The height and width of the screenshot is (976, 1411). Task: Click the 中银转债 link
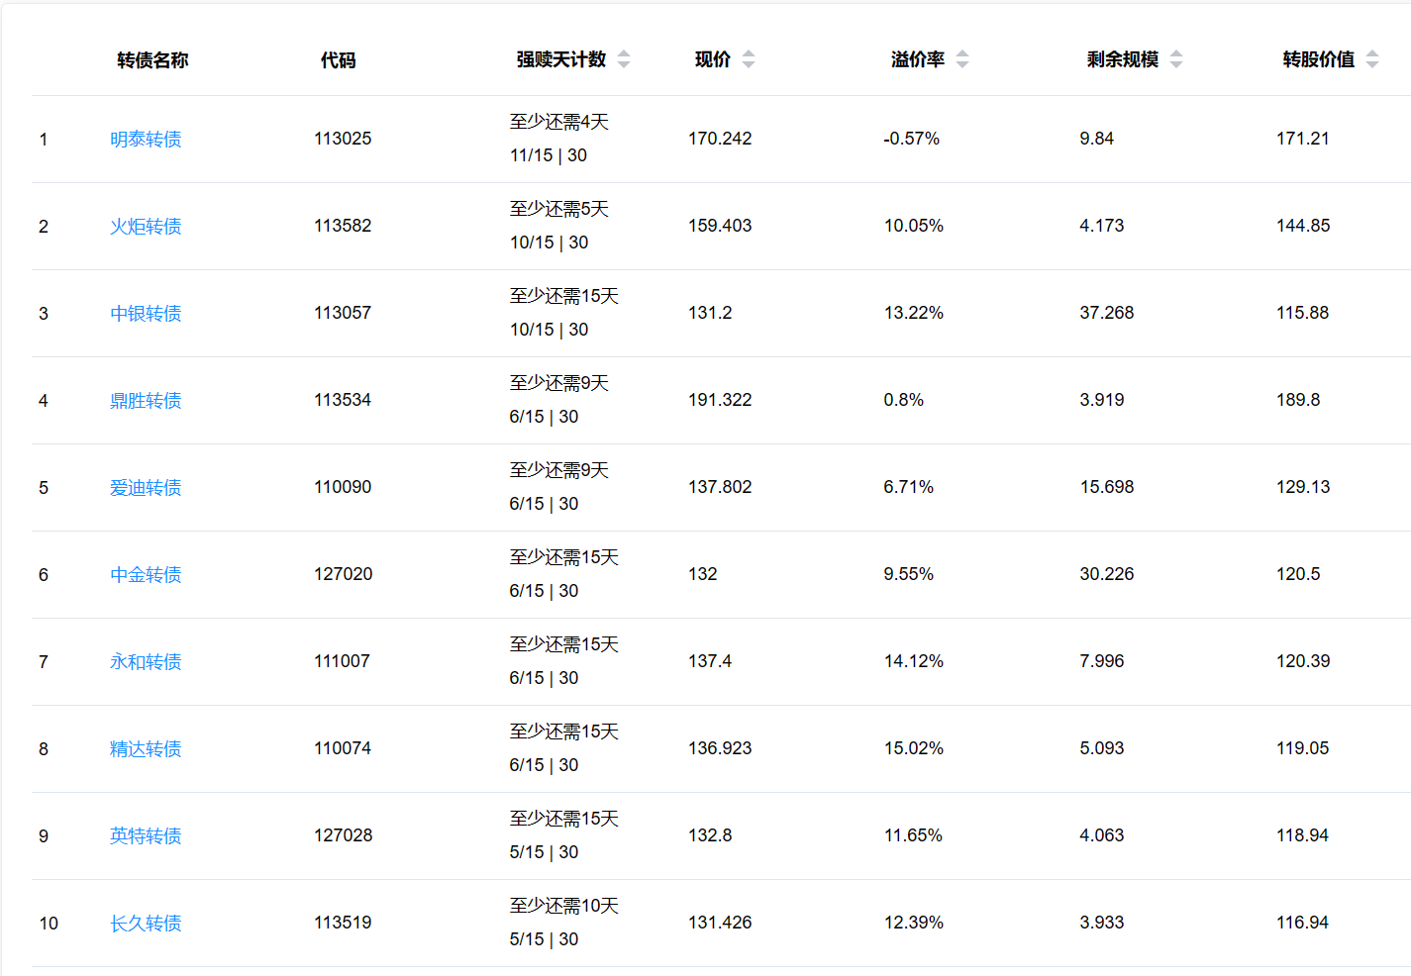coord(146,314)
